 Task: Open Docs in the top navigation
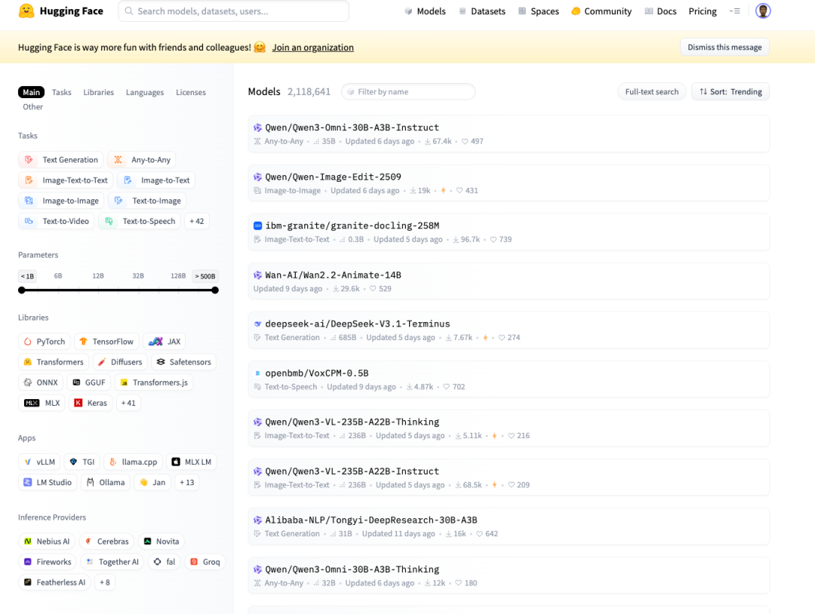coord(660,11)
